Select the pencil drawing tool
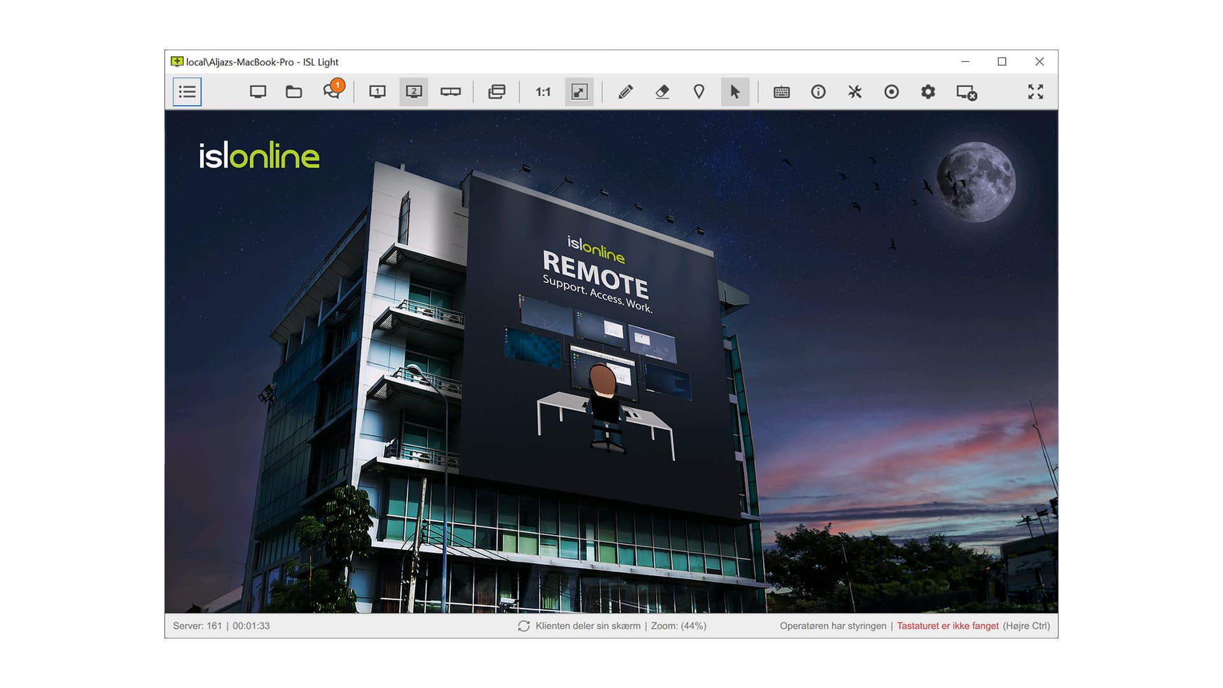 click(x=626, y=92)
